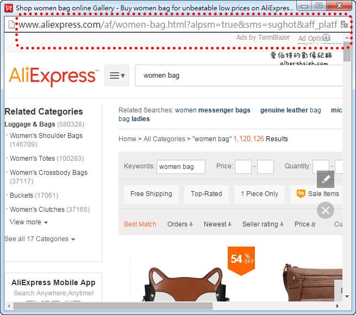Click the minimum Price field
This screenshot has width=356, height=315.
[x=243, y=167]
